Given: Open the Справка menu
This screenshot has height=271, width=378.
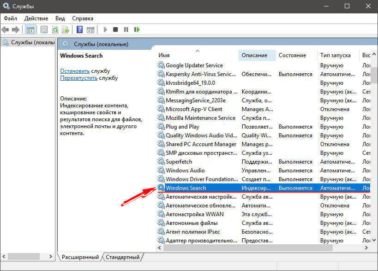Looking at the screenshot, I should point(83,18).
